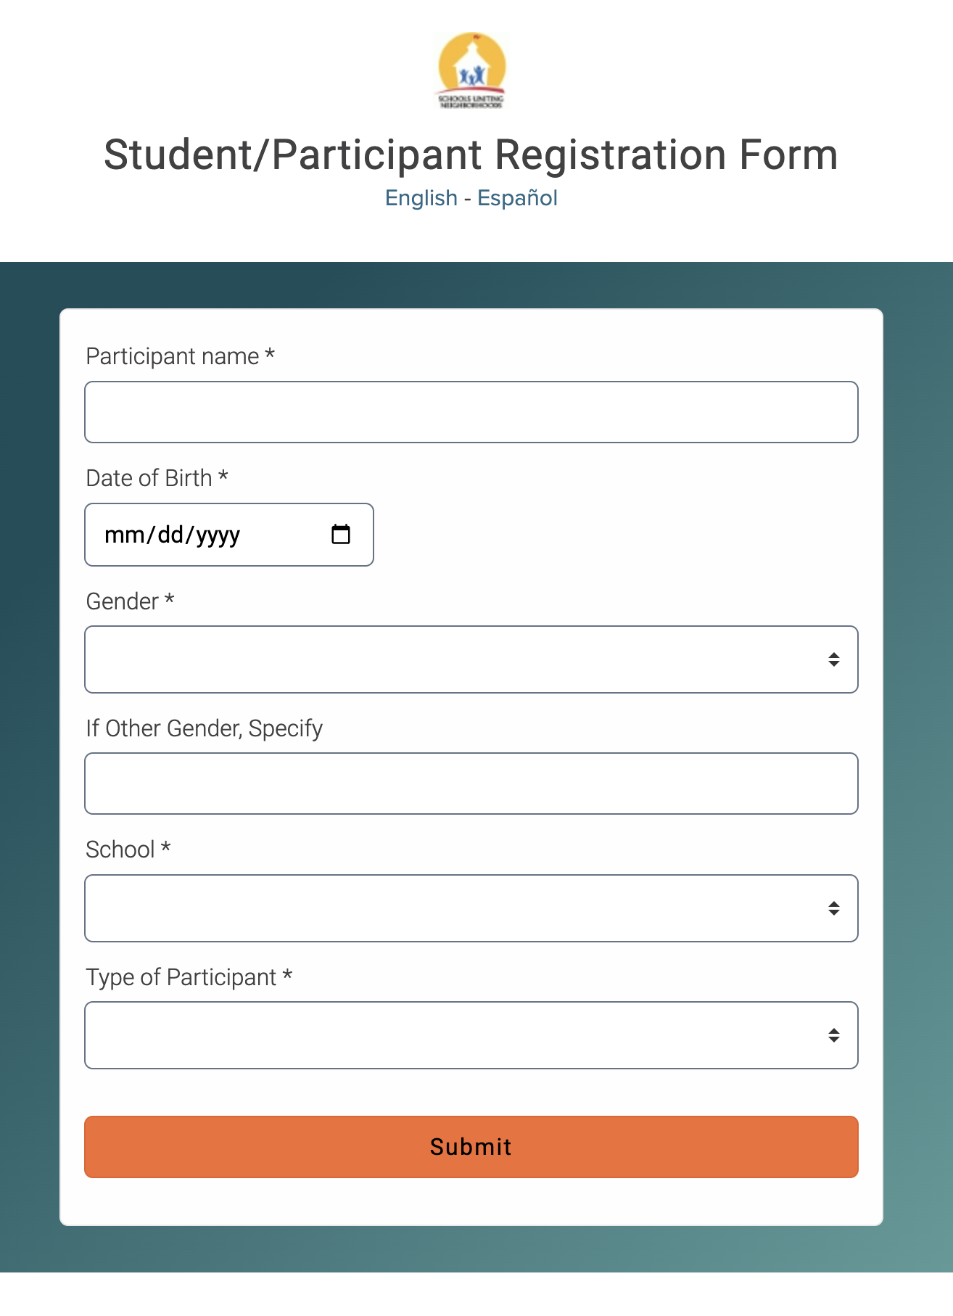Click the School field label
953x1316 pixels.
pyautogui.click(x=120, y=850)
